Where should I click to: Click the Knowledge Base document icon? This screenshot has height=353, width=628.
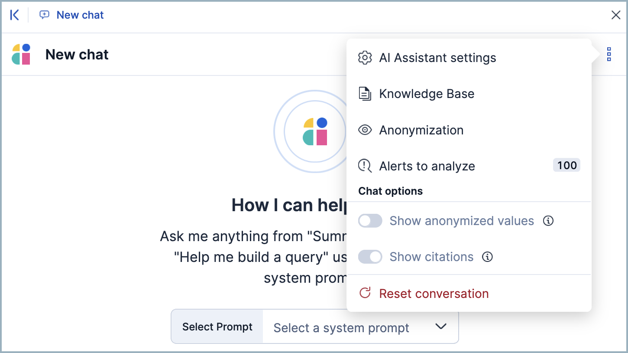pos(365,94)
